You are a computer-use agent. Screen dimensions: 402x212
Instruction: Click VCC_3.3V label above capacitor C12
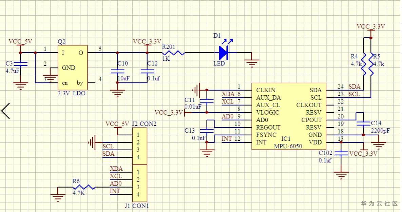tap(147, 41)
